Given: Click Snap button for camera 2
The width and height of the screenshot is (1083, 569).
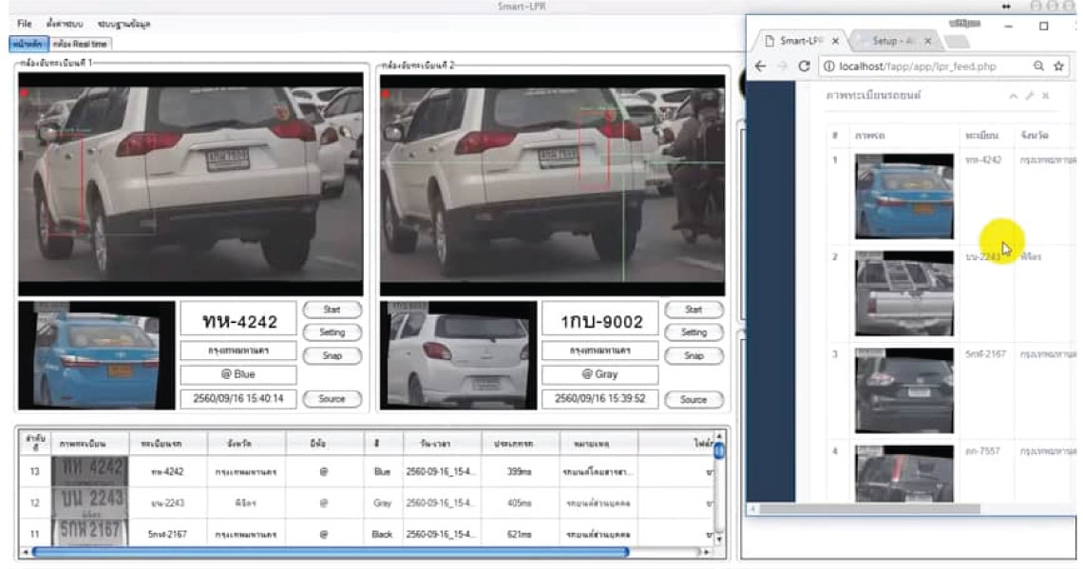Looking at the screenshot, I should tap(693, 355).
